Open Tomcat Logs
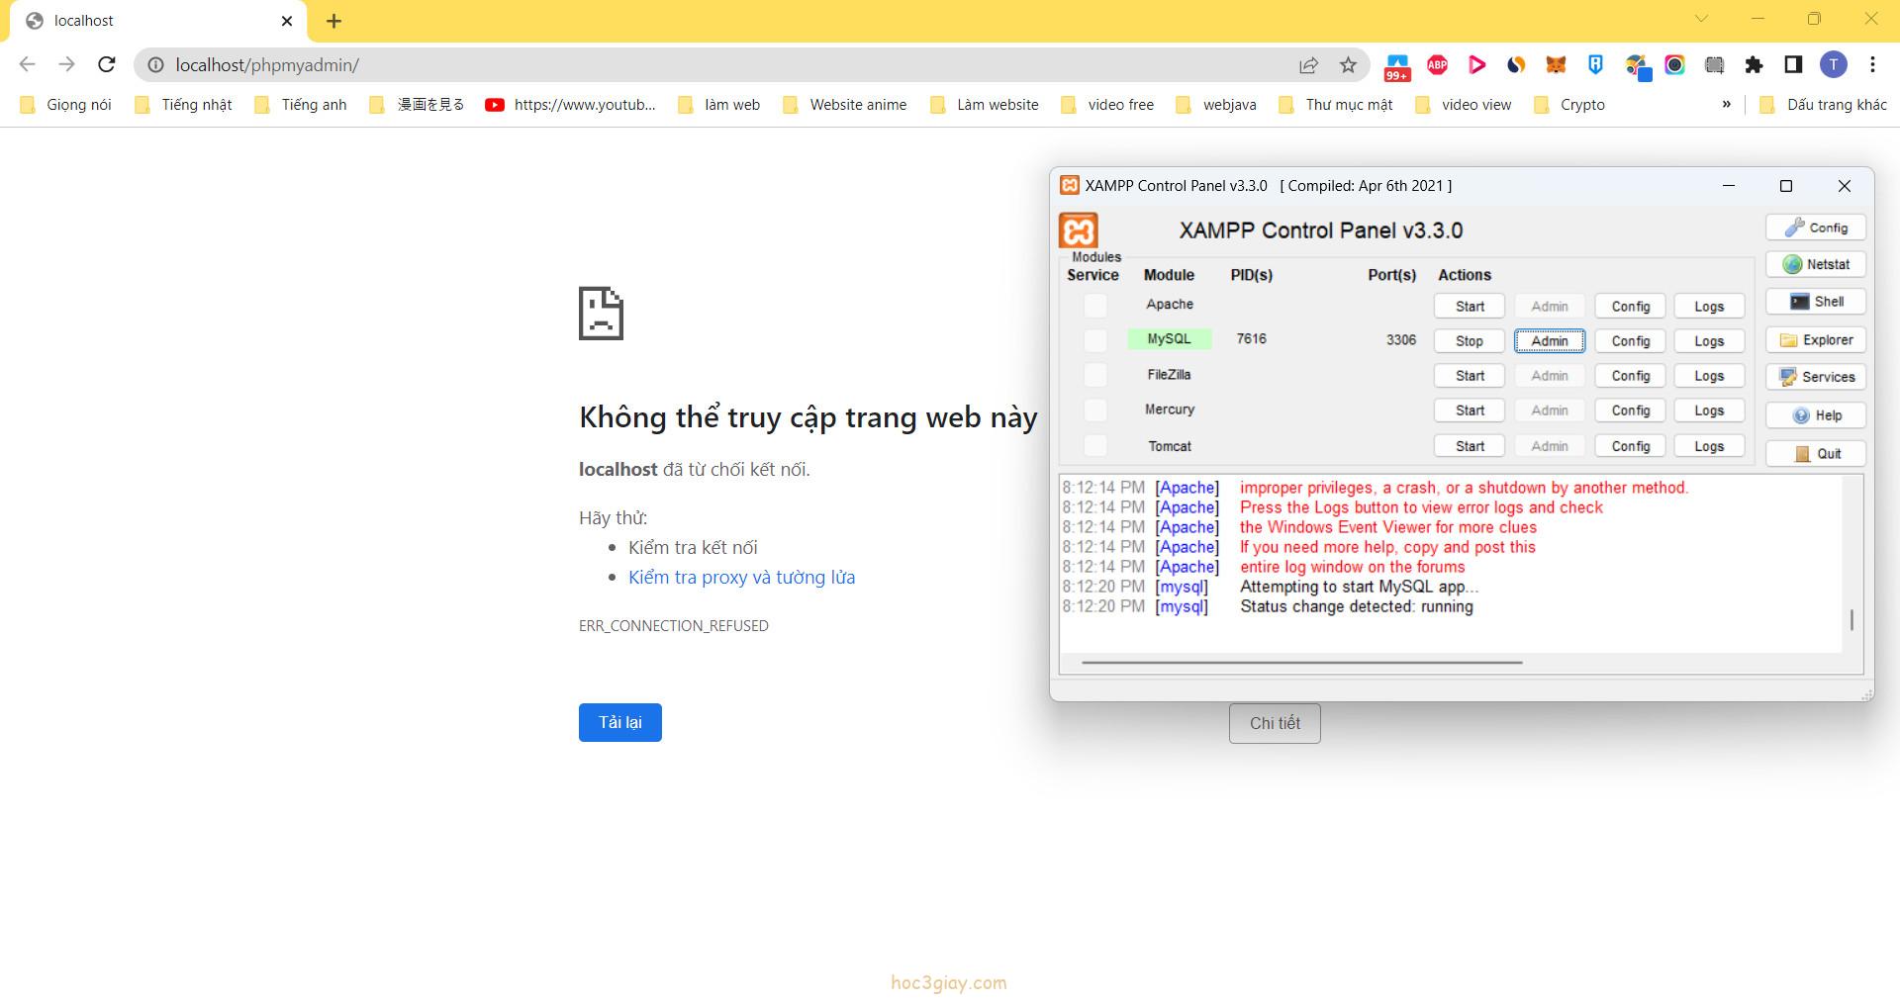This screenshot has width=1900, height=1004. (x=1709, y=446)
